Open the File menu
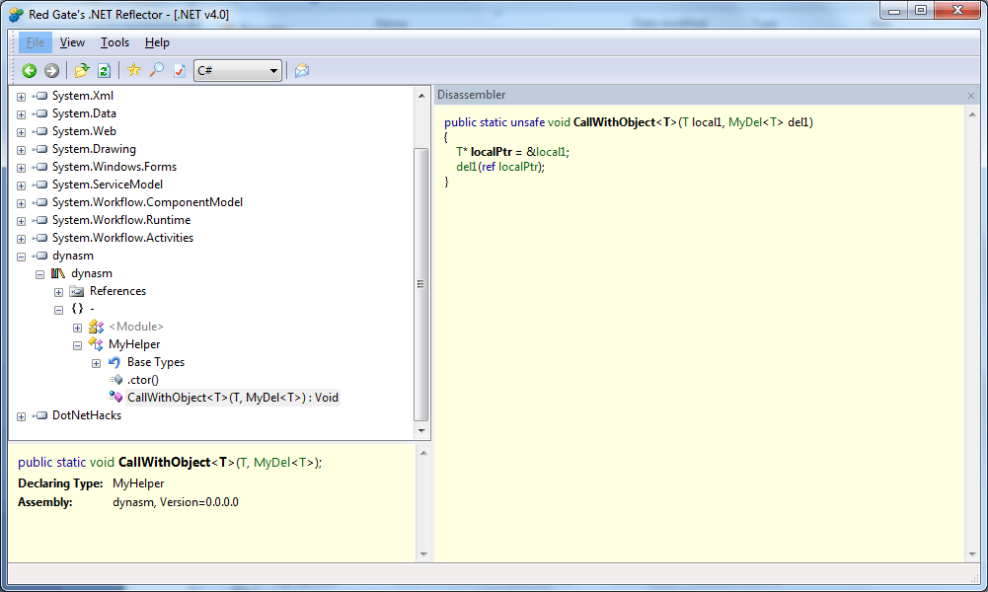Viewport: 988px width, 592px height. 36,42
